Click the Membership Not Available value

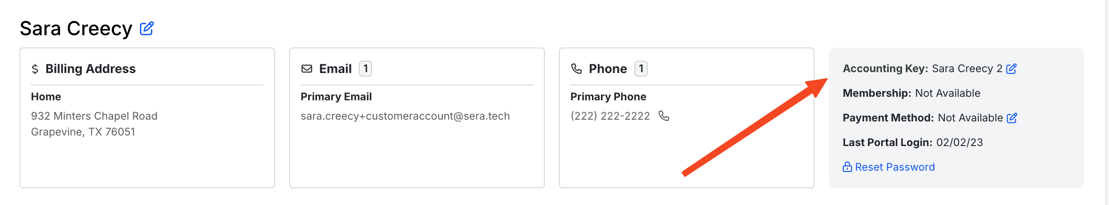(x=948, y=93)
